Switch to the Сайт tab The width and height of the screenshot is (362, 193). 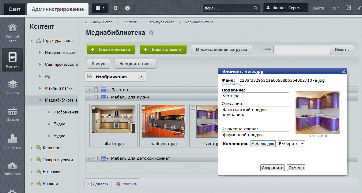coord(14,9)
